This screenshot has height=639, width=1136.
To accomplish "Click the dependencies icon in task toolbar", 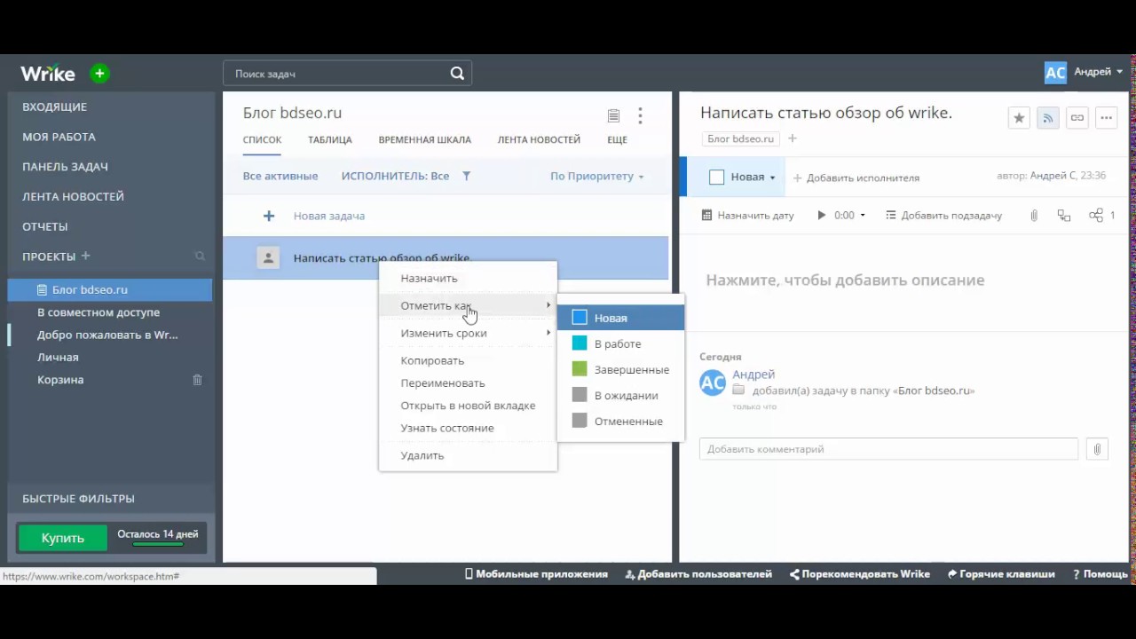I will click(x=1064, y=215).
